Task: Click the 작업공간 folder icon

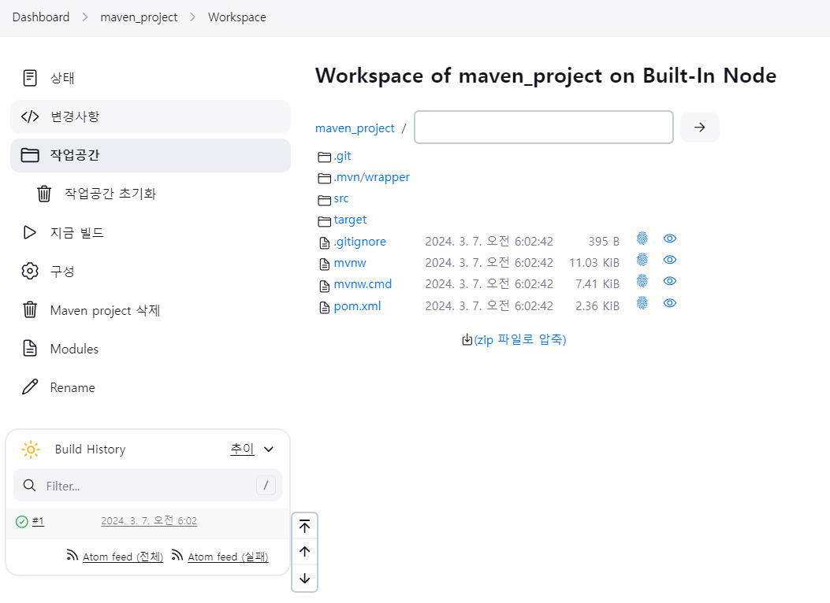Action: point(30,155)
